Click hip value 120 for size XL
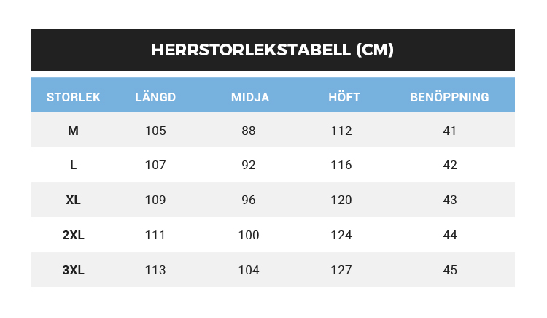The image size is (547, 318). coord(341,200)
